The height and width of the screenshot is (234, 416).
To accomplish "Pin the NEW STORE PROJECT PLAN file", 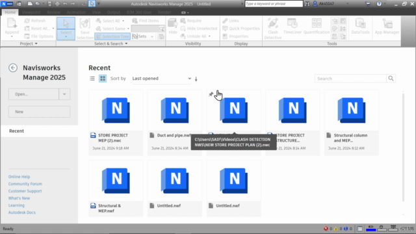I will pos(211,94).
